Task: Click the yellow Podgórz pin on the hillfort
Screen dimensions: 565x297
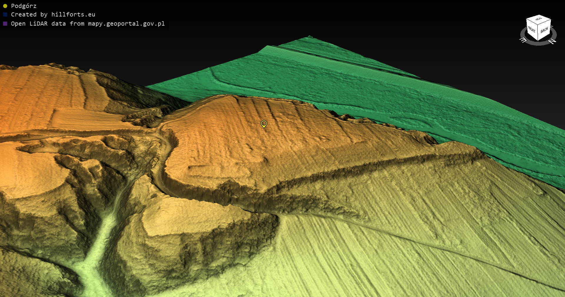Action: click(x=264, y=124)
